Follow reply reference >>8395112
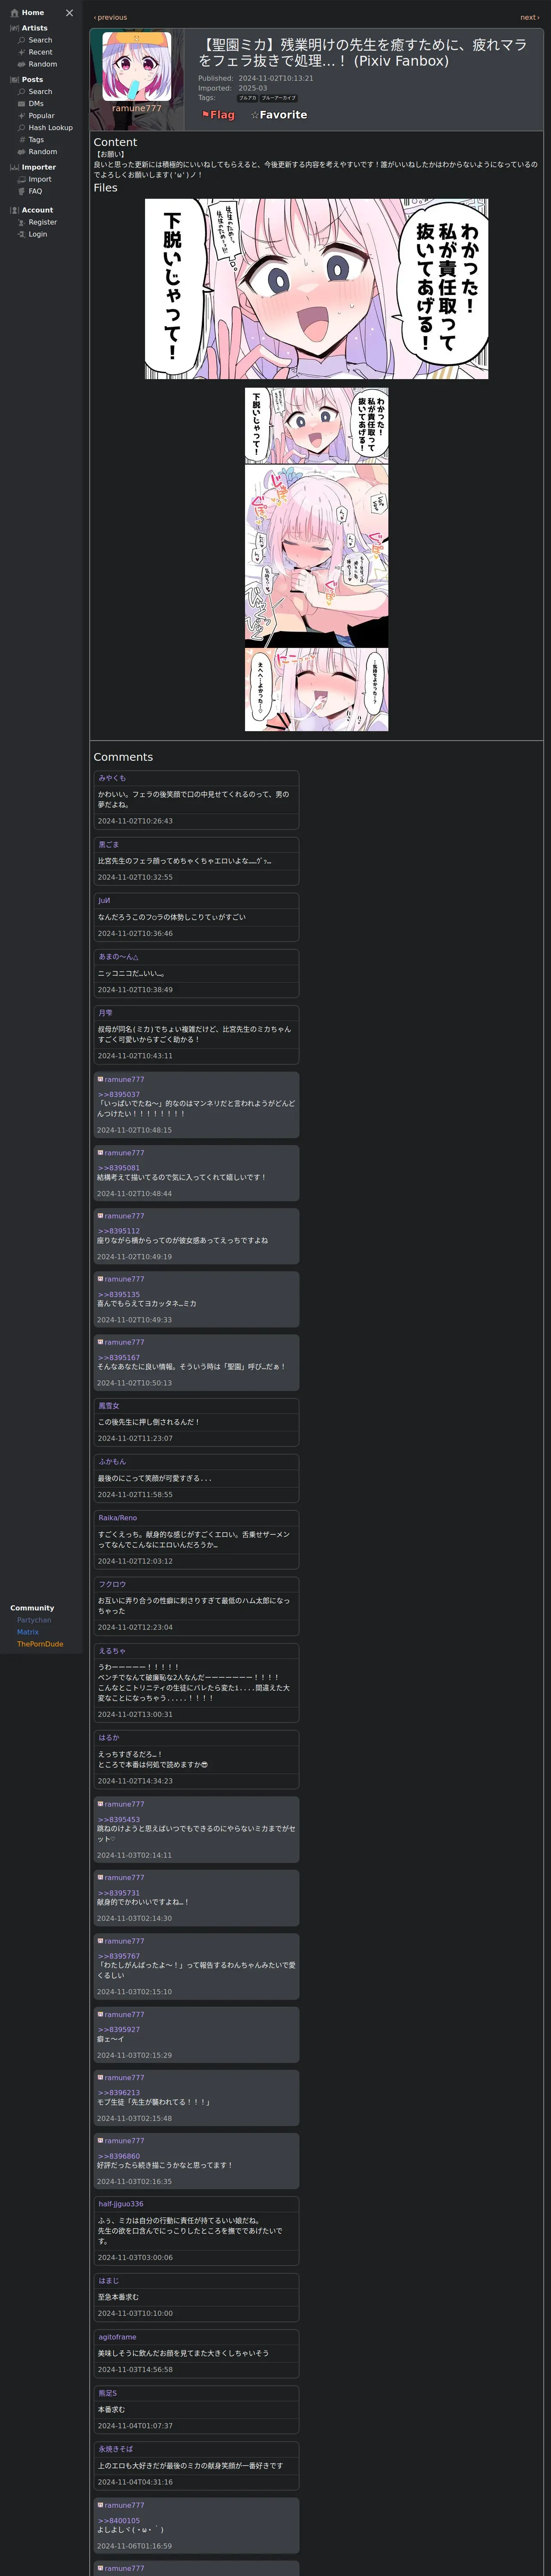 (x=119, y=1231)
